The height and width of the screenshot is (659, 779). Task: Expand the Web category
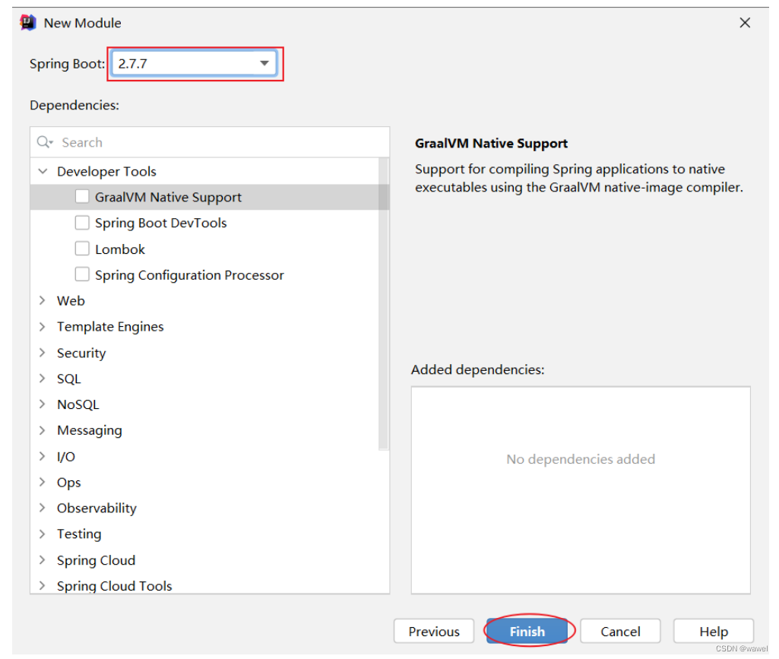[x=43, y=300]
